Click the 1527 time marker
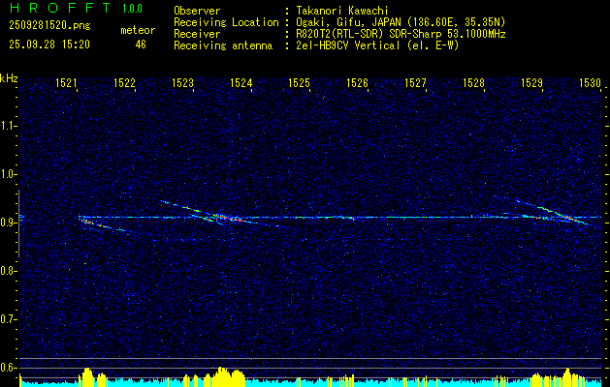 415,84
